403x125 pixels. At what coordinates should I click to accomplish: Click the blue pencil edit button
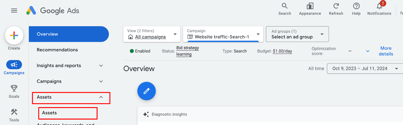pos(147,91)
